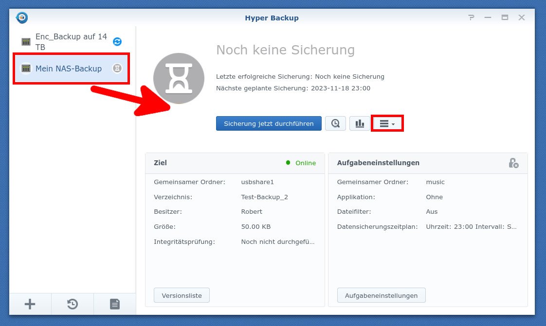This screenshot has height=326, width=546.
Task: Open the restore history icon at bottom
Action: coord(72,304)
